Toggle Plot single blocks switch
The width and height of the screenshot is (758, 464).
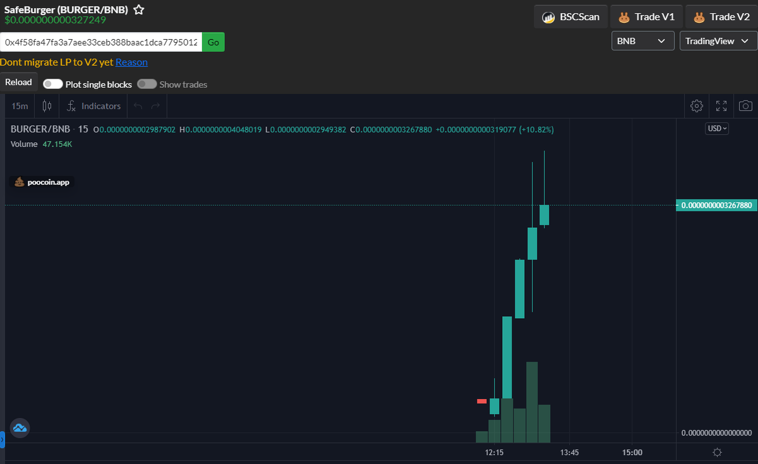click(53, 84)
